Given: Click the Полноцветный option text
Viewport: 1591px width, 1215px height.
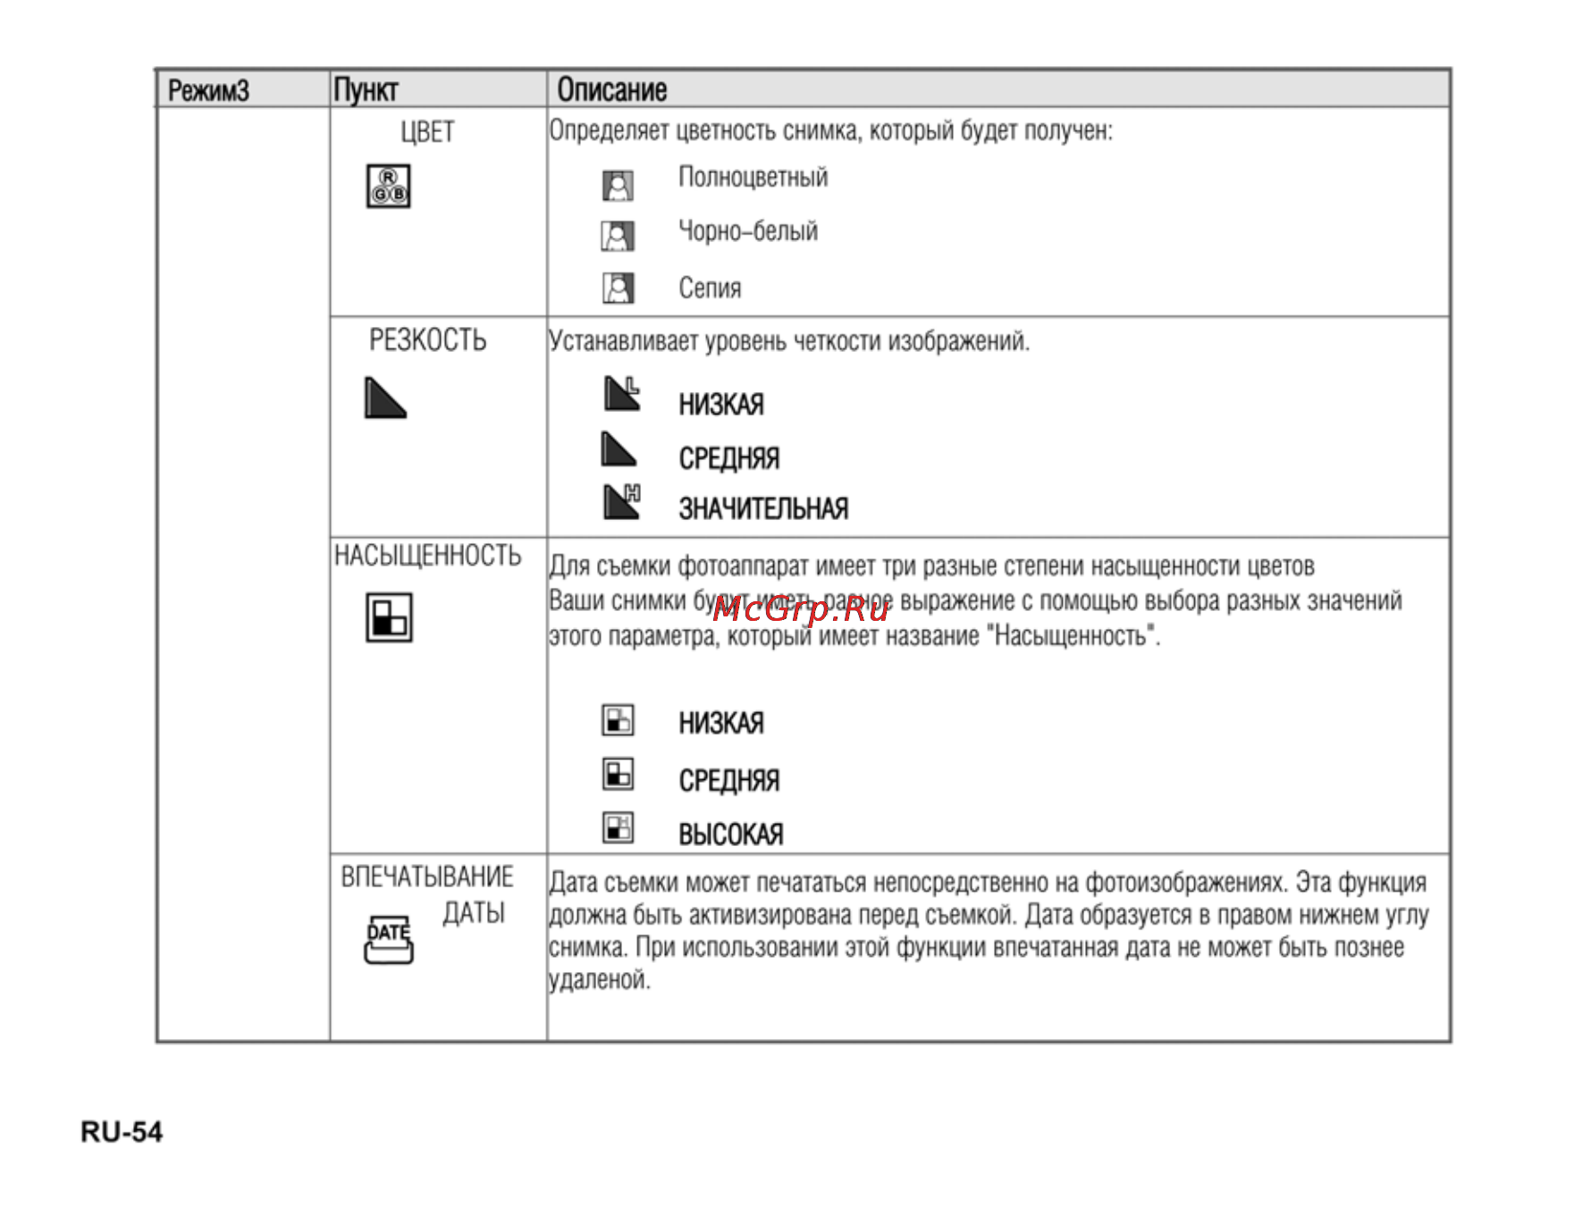Looking at the screenshot, I should (x=753, y=177).
